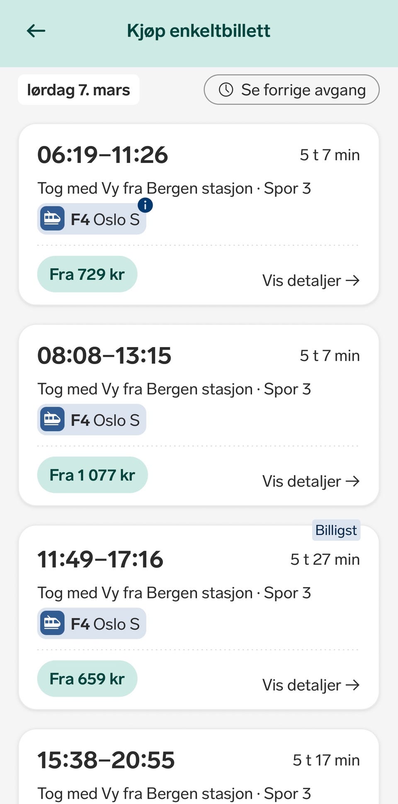Tap train icon on the 08:08 departure

52,419
